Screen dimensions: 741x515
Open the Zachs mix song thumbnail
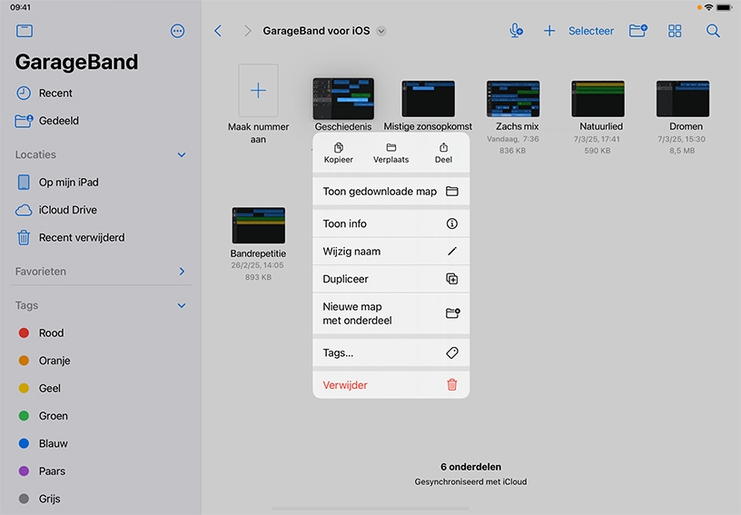513,99
